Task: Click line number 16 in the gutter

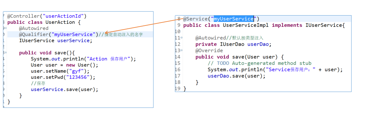Action: [x=178, y=69]
